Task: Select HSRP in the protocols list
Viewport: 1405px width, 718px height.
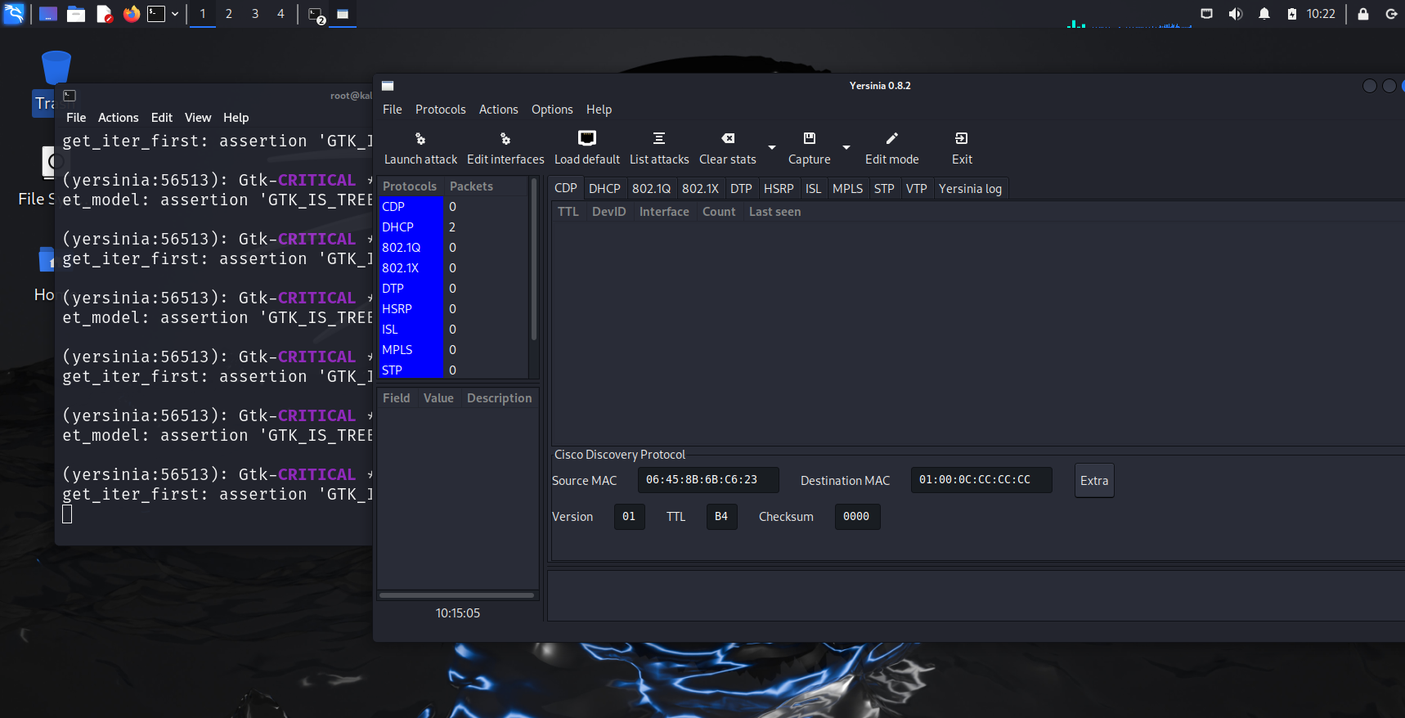Action: coord(397,309)
